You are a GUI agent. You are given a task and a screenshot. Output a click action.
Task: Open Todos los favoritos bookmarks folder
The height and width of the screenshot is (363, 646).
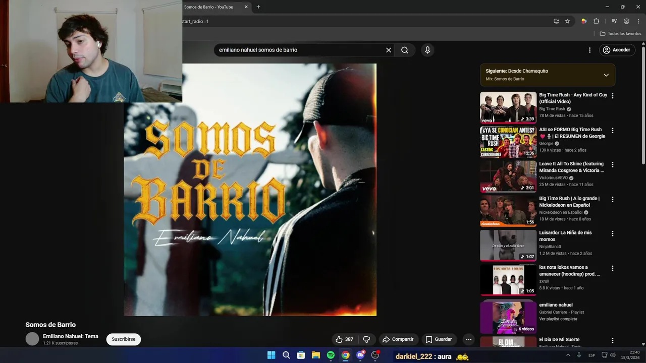tap(621, 34)
